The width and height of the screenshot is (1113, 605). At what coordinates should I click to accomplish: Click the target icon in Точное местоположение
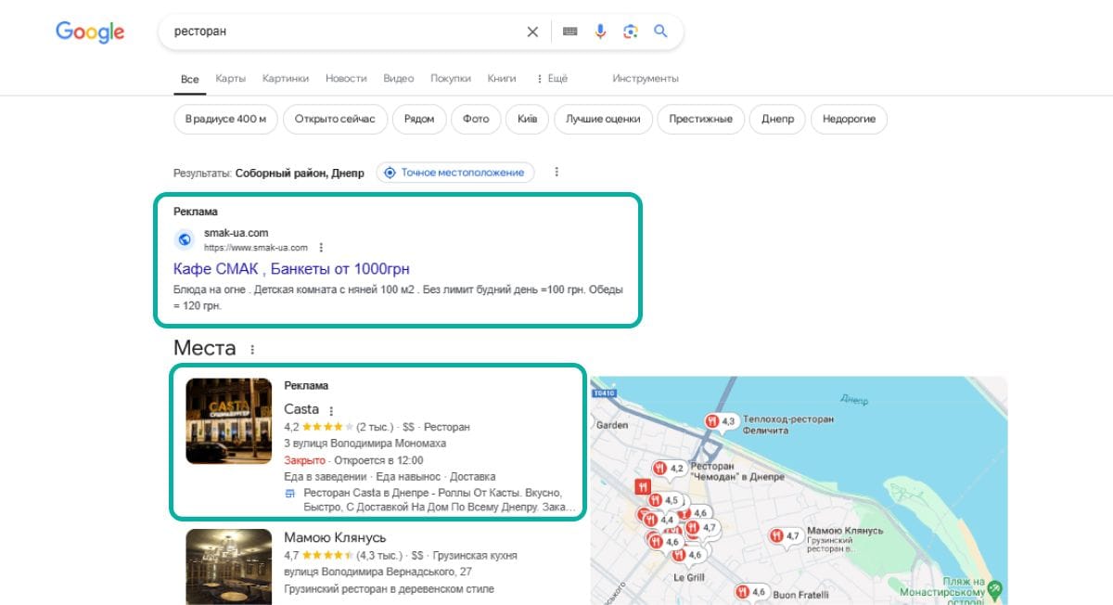point(390,173)
